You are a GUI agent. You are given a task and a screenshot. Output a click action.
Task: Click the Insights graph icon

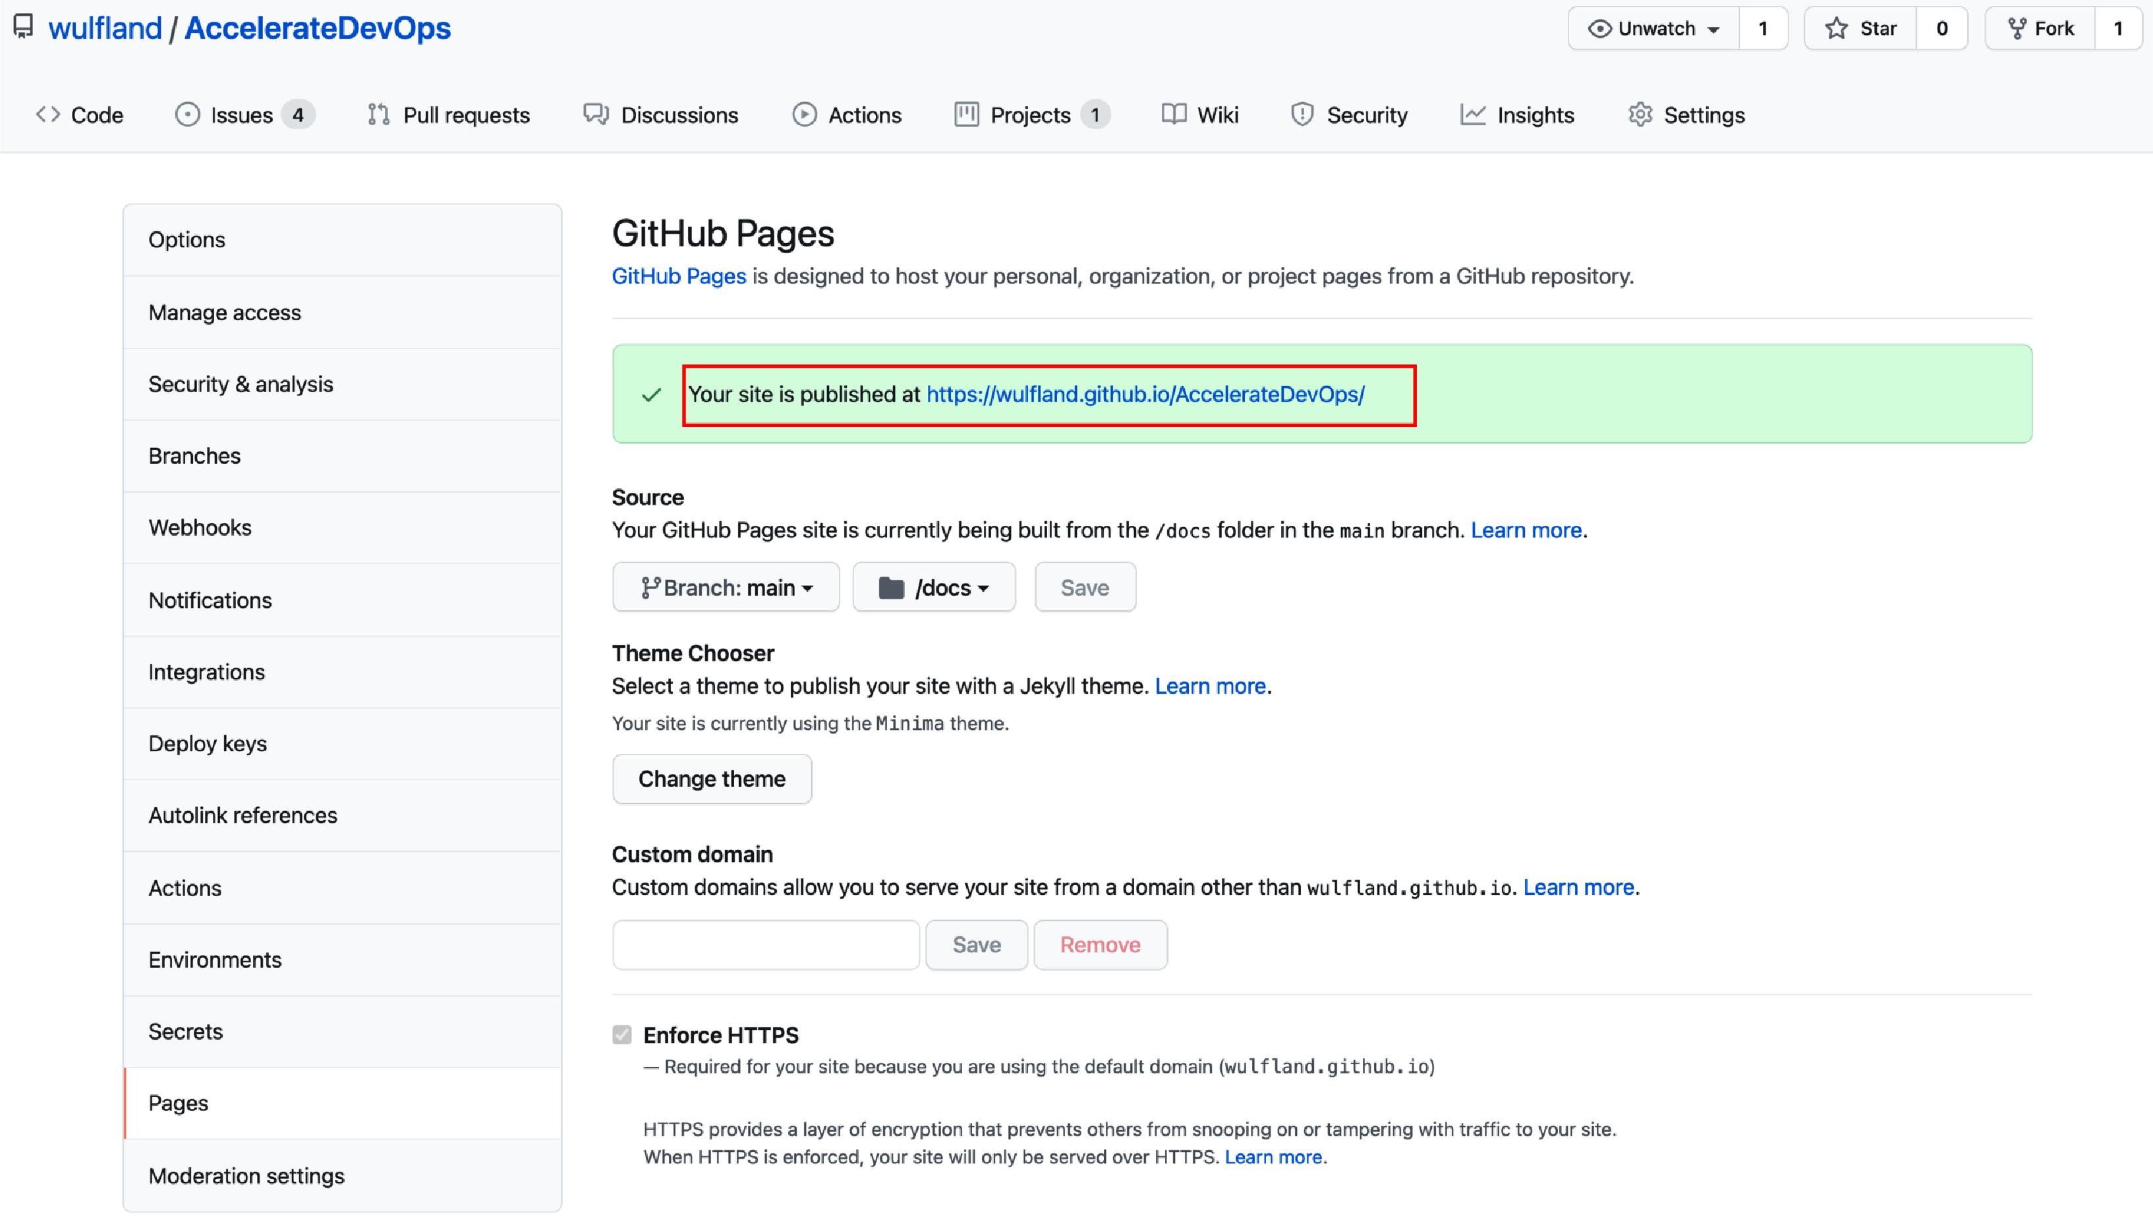[1472, 114]
